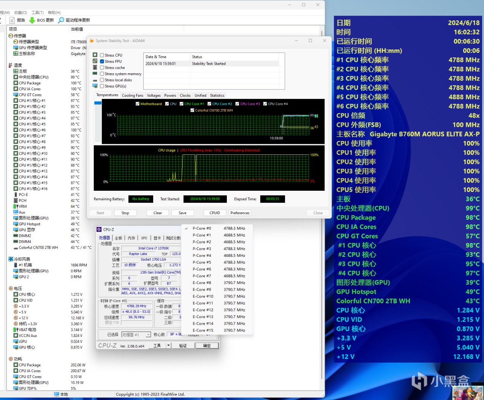Screen dimensions: 484x400
Task: Click the CPU-Z chip icon in title bar
Action: [x=99, y=229]
